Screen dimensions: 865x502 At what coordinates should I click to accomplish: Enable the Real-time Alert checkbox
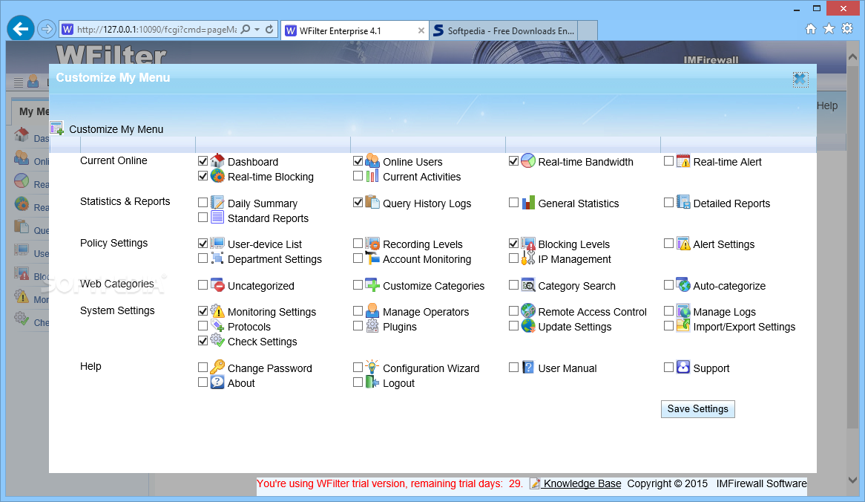pyautogui.click(x=668, y=161)
